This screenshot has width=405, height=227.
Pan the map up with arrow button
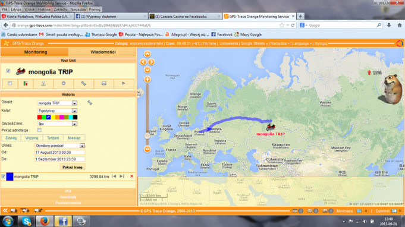tap(147, 54)
